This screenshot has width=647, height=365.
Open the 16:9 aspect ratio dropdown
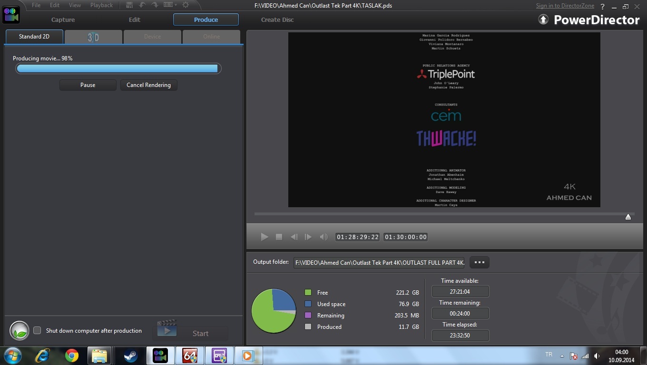click(170, 5)
